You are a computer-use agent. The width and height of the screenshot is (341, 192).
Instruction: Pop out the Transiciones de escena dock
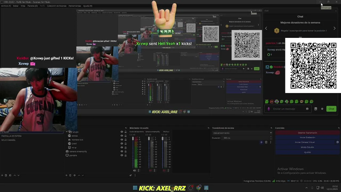point(271,128)
